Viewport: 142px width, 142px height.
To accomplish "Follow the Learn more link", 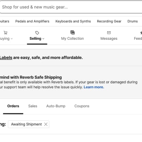I will pos(94,87).
